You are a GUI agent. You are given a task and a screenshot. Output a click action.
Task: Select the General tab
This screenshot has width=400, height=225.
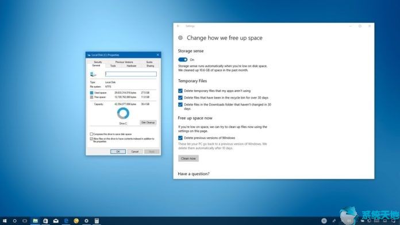click(x=96, y=65)
